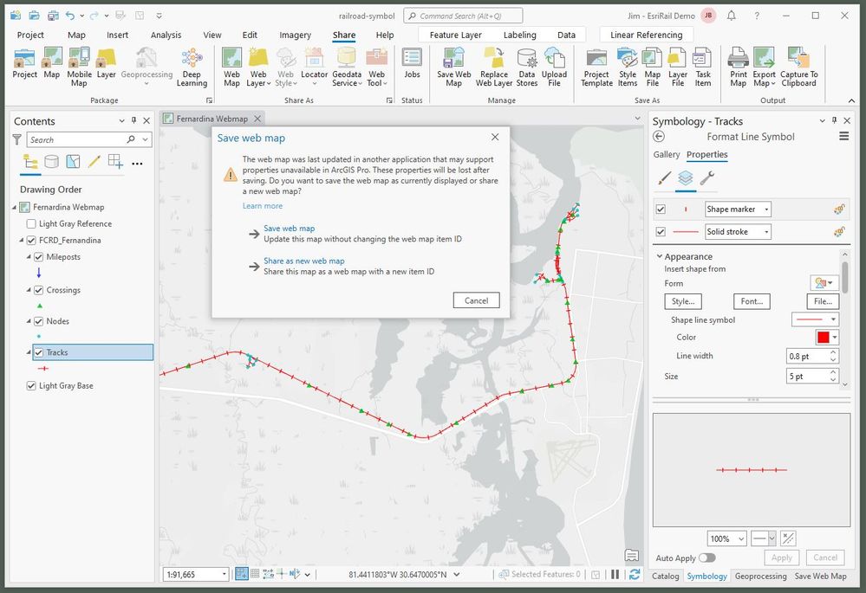Click the Upload File icon
This screenshot has height=593, width=866.
[x=554, y=67]
